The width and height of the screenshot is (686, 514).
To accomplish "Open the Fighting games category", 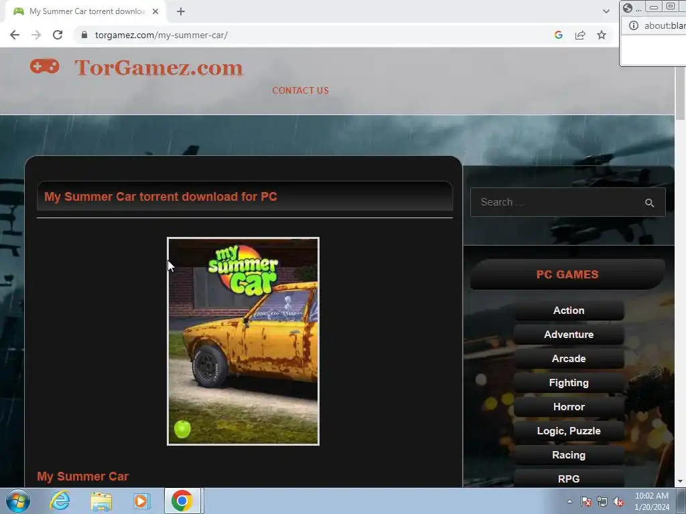I will click(x=569, y=382).
